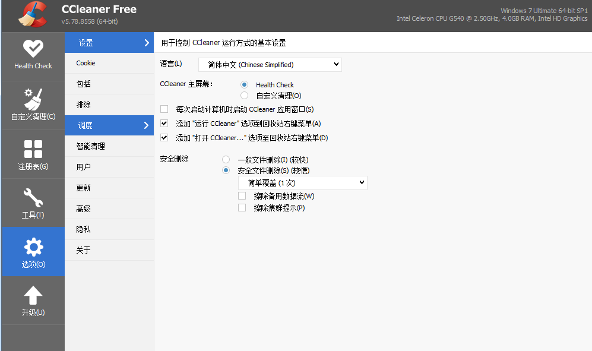Enable 擦除备用数据流 checkbox
Screen dimensions: 592x351
coord(242,196)
